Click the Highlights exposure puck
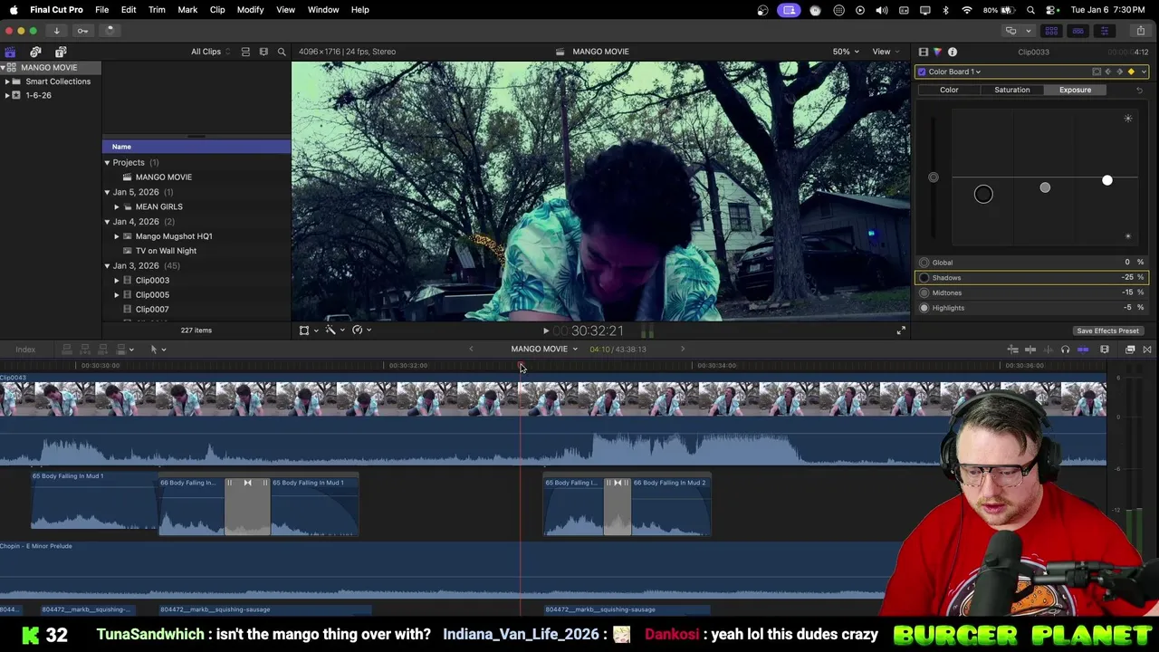This screenshot has width=1159, height=652. tap(1106, 180)
